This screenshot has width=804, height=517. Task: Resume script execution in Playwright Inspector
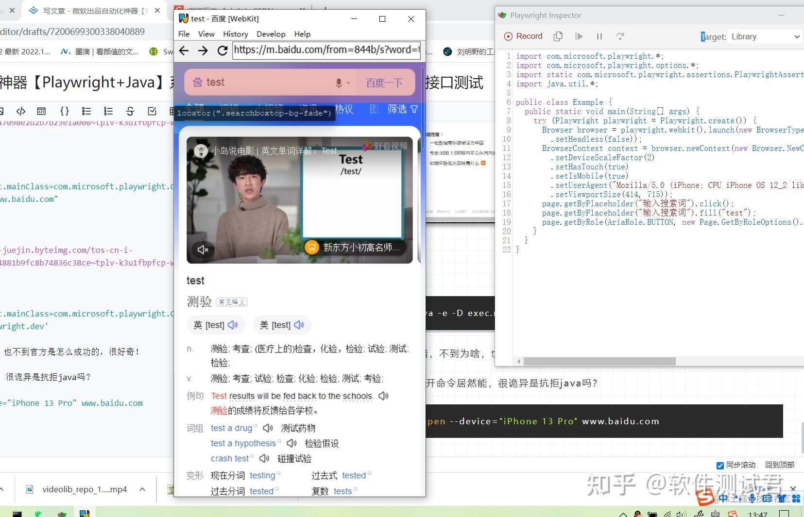point(578,36)
